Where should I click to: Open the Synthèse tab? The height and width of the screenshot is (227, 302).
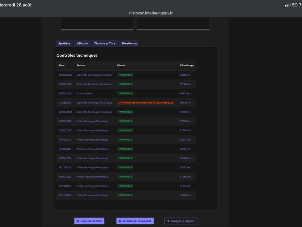[64, 44]
